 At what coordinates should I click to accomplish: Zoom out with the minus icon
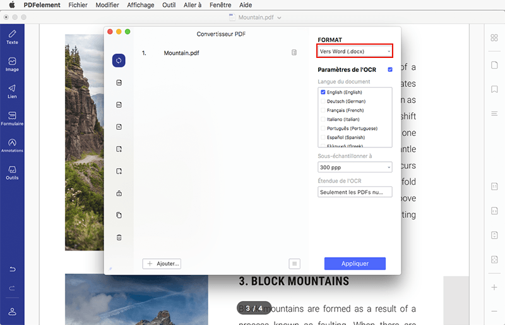pos(494,311)
